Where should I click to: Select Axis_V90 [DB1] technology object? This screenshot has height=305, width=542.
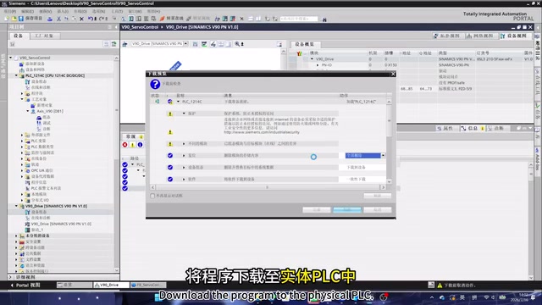click(x=50, y=111)
